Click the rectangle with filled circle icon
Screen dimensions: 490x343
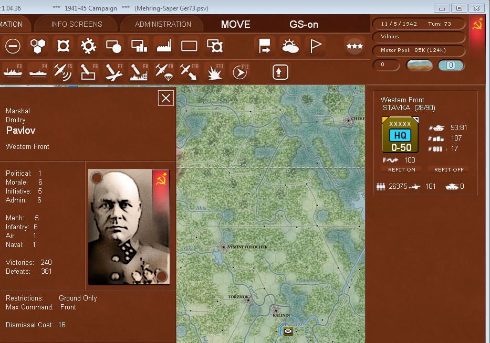click(114, 46)
